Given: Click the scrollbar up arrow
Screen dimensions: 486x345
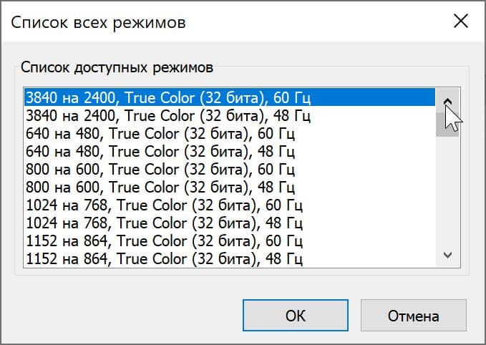Looking at the screenshot, I should point(448,99).
